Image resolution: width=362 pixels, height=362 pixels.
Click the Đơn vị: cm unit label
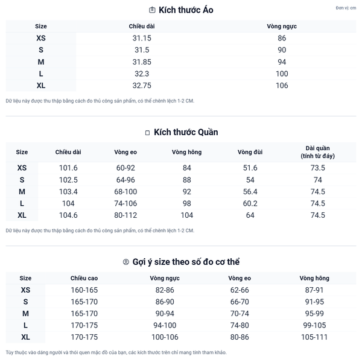point(346,8)
